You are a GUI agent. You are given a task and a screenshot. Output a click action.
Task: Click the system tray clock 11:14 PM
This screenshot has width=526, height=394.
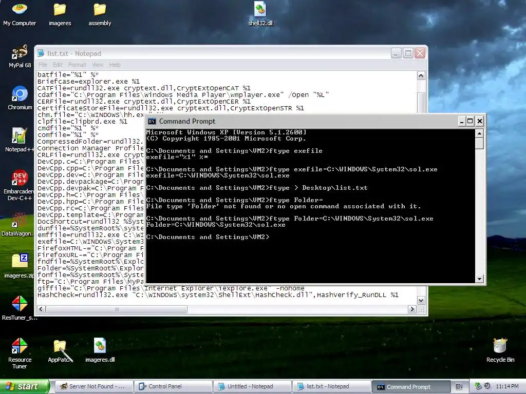(507, 387)
